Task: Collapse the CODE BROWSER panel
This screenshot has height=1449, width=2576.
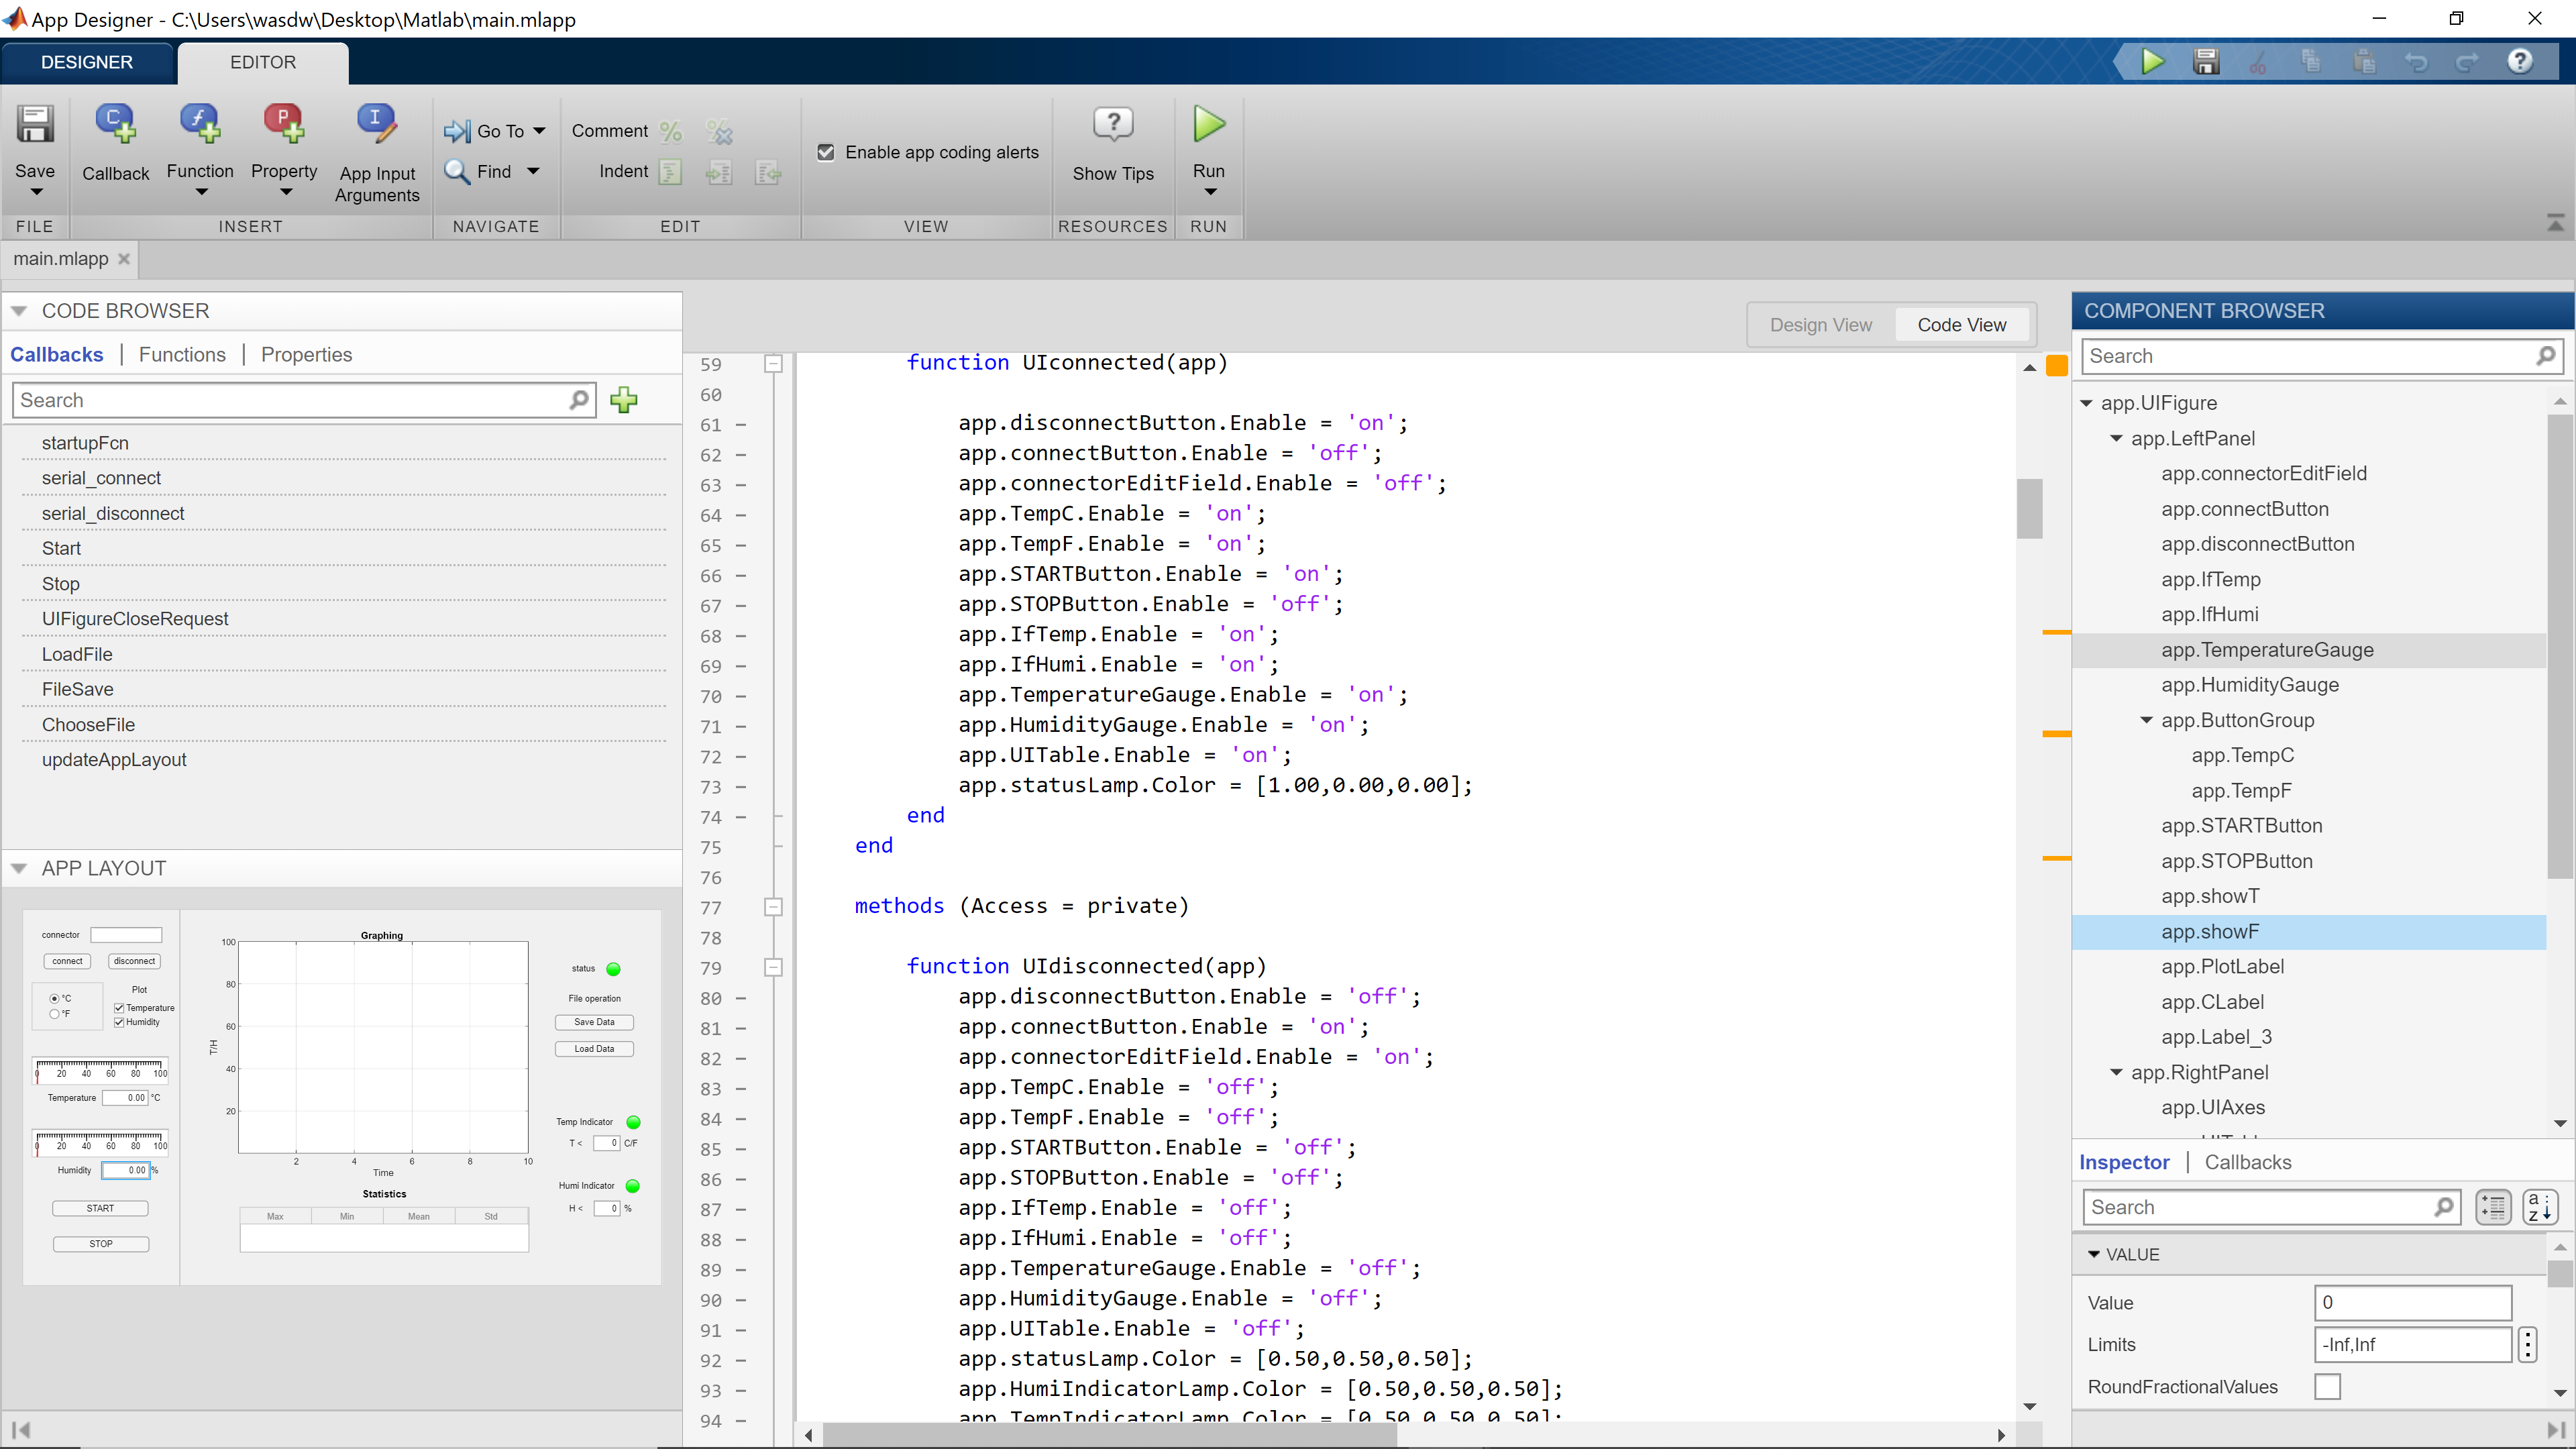Action: 19,311
